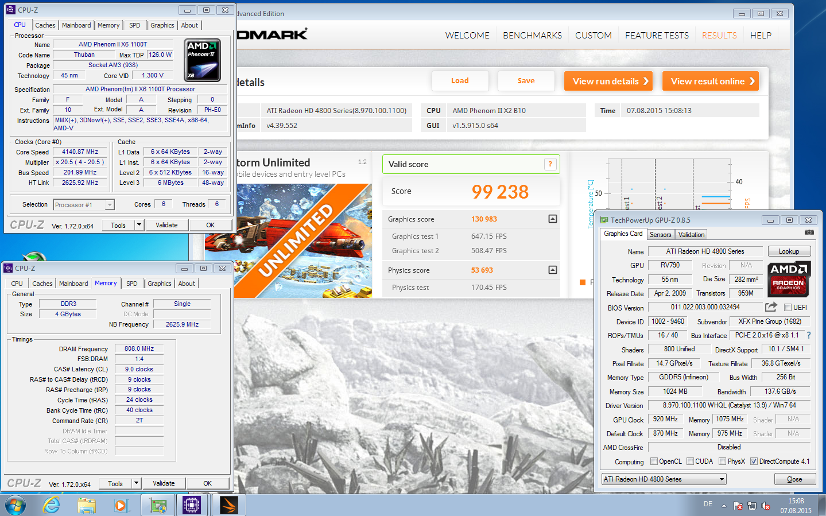Click the 99 238 score value
Viewport: 826px width, 516px height.
point(500,192)
